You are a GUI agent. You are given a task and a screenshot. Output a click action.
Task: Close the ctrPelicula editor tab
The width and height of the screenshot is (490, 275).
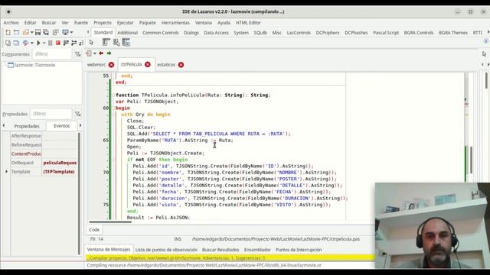[x=148, y=64]
